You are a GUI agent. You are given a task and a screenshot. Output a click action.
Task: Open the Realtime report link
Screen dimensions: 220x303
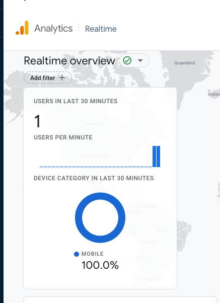tap(101, 29)
